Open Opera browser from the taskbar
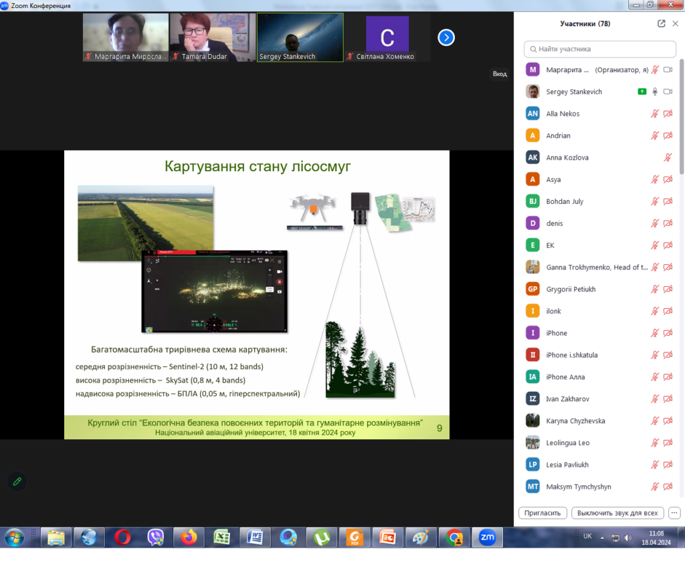This screenshot has height=571, width=685. (x=122, y=537)
